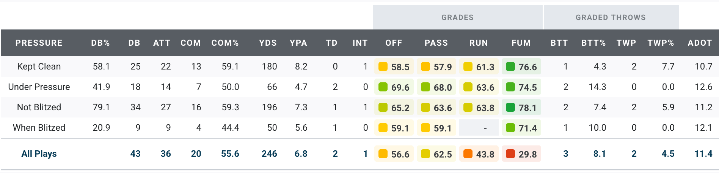Click the All Plays yards value 246
Viewport: 719px width, 173px height.
(269, 154)
